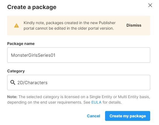Dismiss the publisher portal notice

134,25
